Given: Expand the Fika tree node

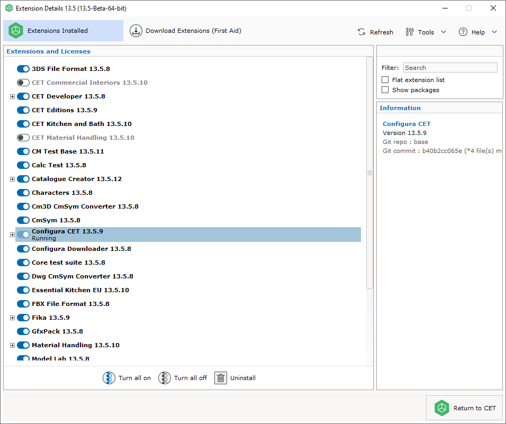Looking at the screenshot, I should point(12,318).
